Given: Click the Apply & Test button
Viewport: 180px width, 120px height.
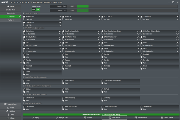Looking at the screenshot, I should [x=62, y=118].
